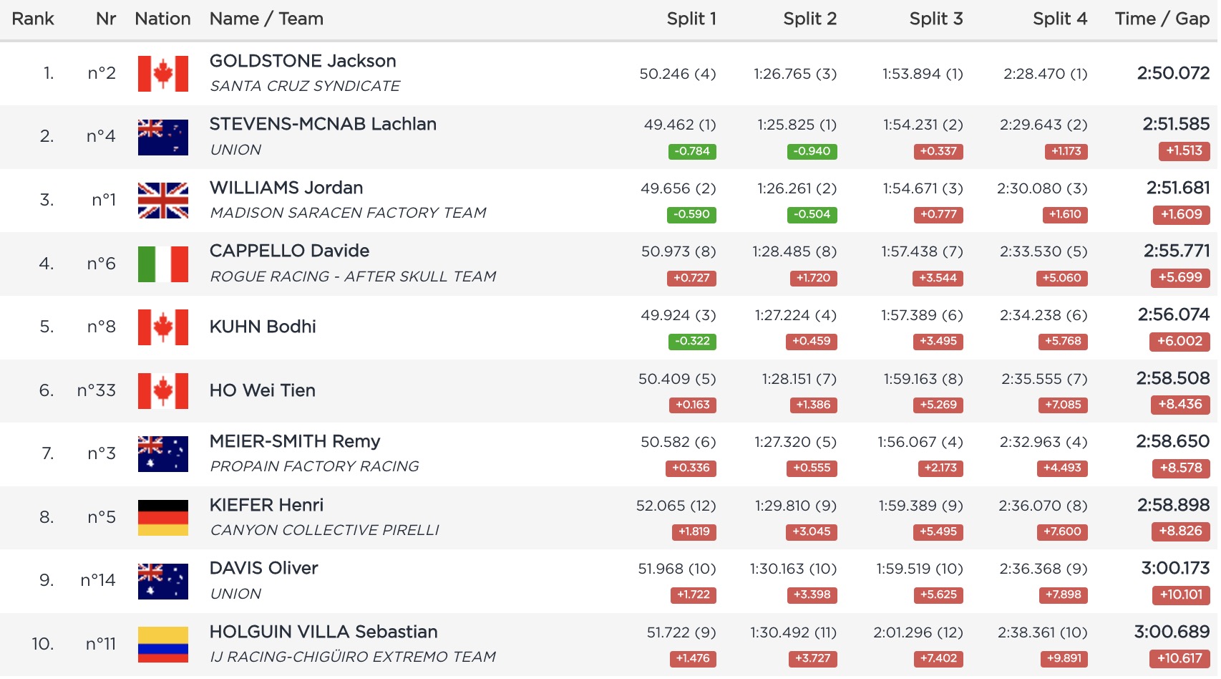Image resolution: width=1221 pixels, height=679 pixels.
Task: Open rider GOLDSTONE Jackson's name
Action: pyautogui.click(x=303, y=61)
